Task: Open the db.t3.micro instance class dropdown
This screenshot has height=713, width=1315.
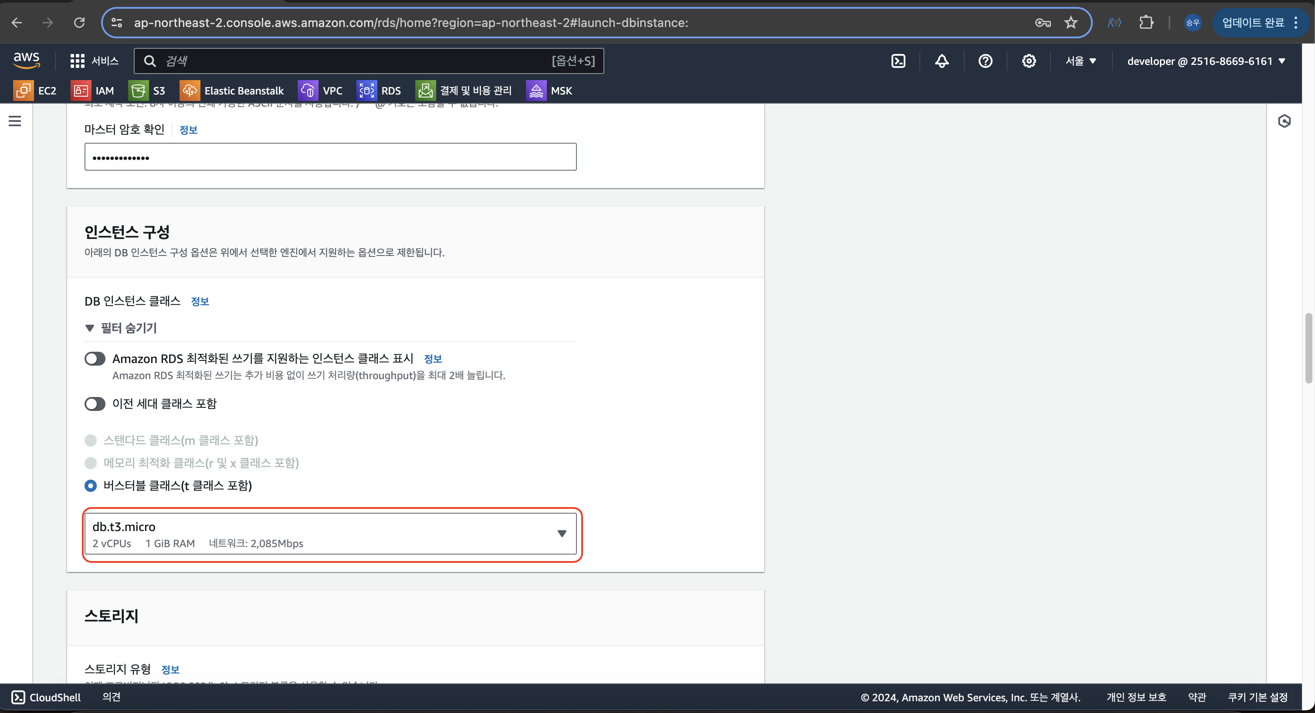Action: point(330,534)
